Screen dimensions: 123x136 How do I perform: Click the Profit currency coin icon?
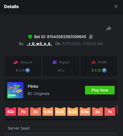tap(104, 70)
